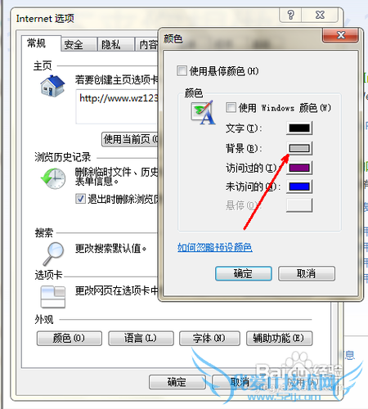
Task: Enable 使用悬停颜色 checkbox
Action: [182, 70]
